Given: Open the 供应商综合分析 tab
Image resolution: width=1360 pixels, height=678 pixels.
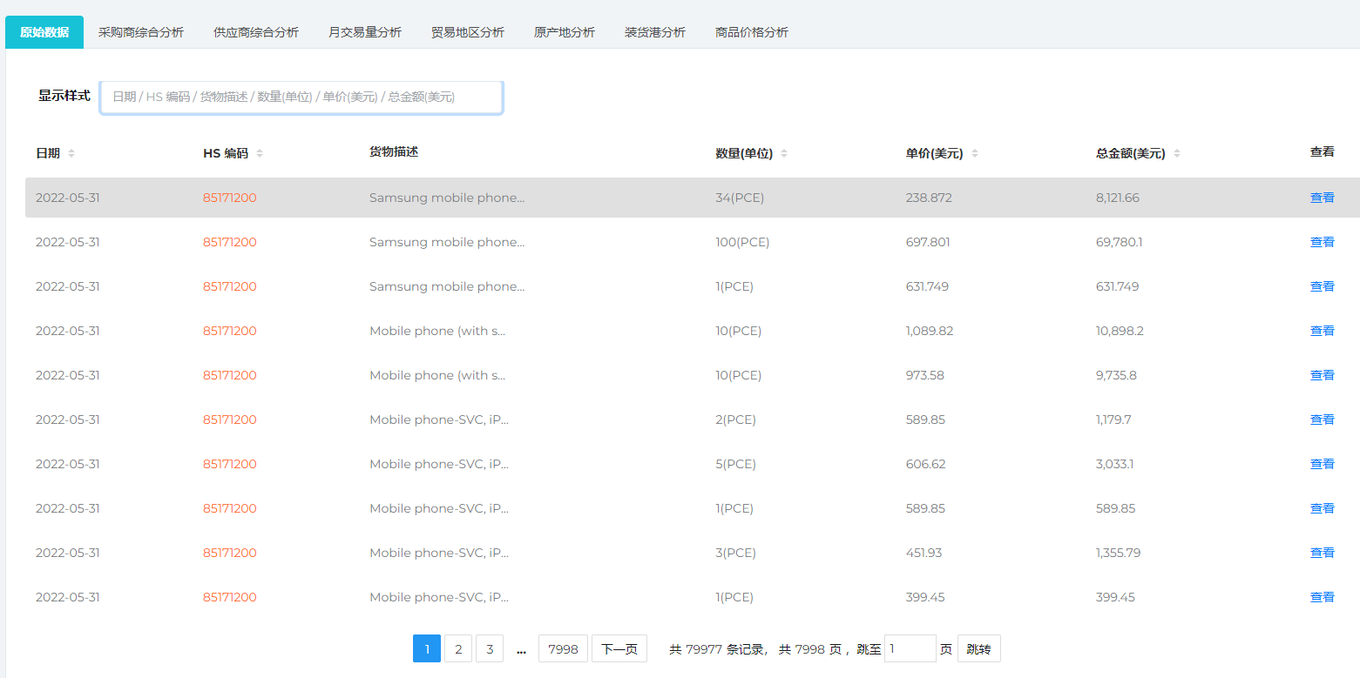Looking at the screenshot, I should click(x=256, y=32).
